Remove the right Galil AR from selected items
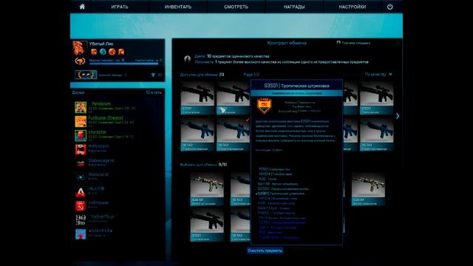 (368, 189)
